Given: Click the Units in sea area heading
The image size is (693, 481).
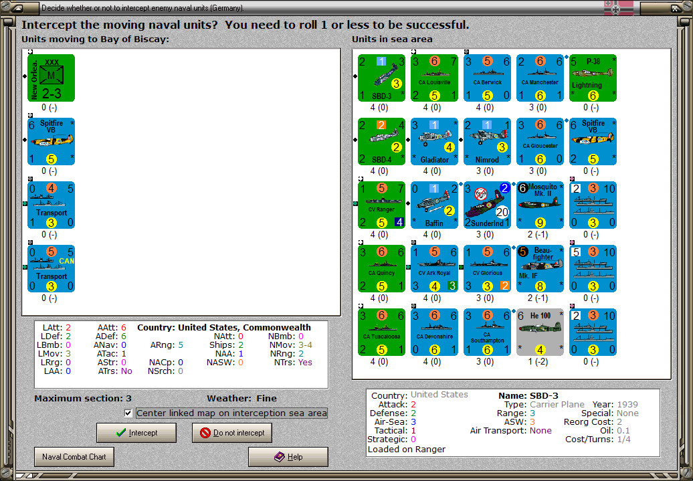Looking at the screenshot, I should tap(392, 39).
